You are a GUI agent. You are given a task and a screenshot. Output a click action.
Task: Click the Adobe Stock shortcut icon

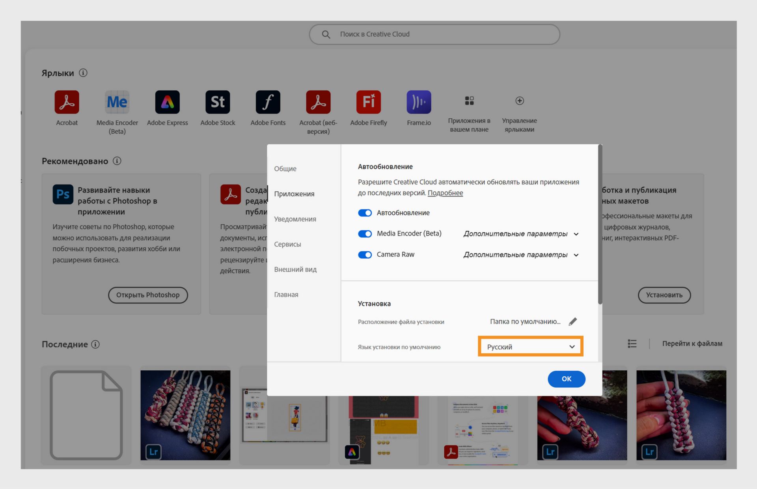(218, 102)
